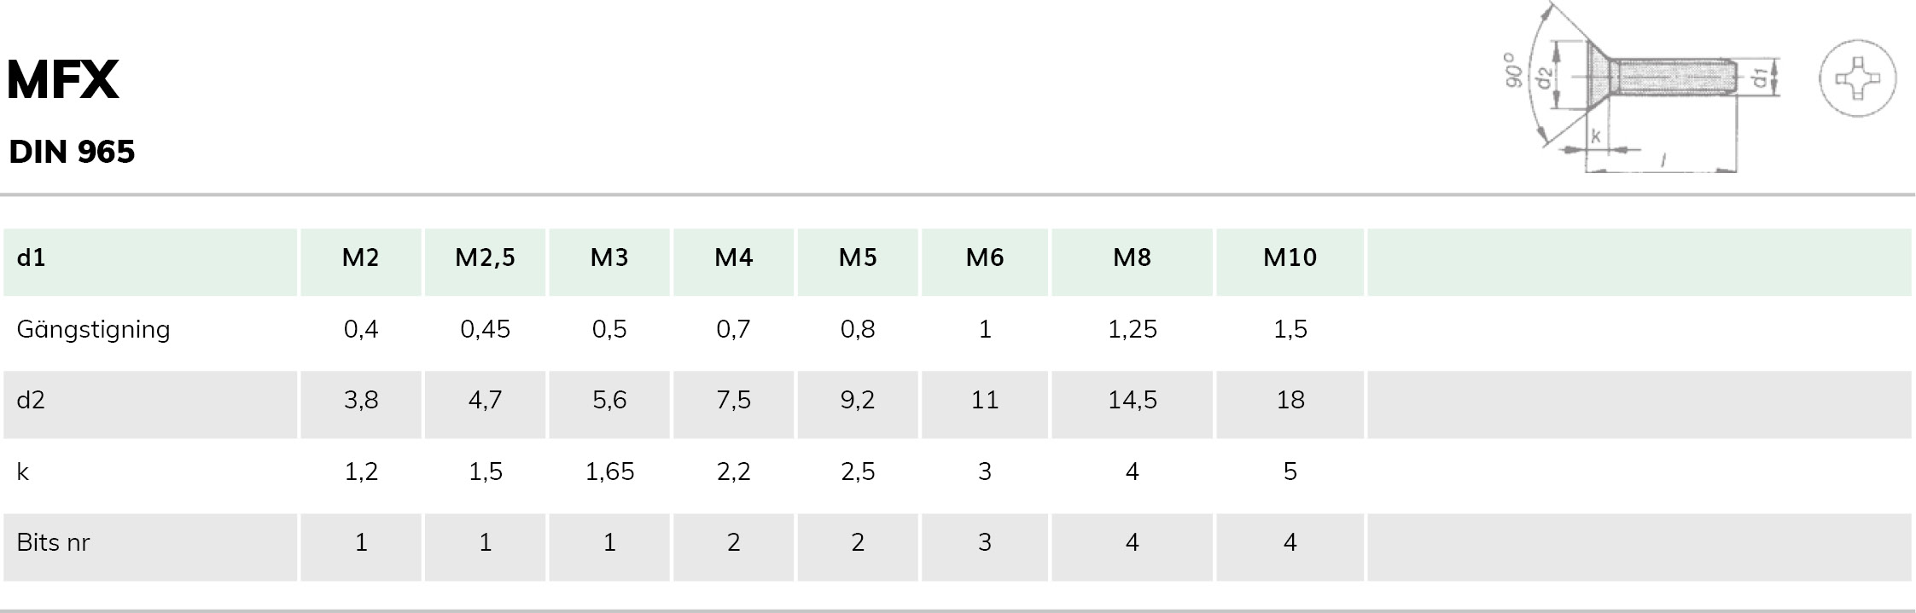Click the d1 header cell
Image resolution: width=1916 pixels, height=613 pixels.
[31, 257]
